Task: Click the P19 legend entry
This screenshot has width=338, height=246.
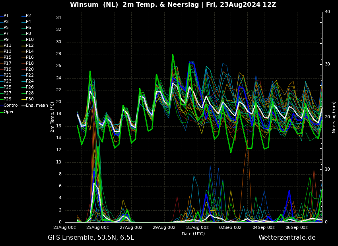Action: tap(6, 69)
